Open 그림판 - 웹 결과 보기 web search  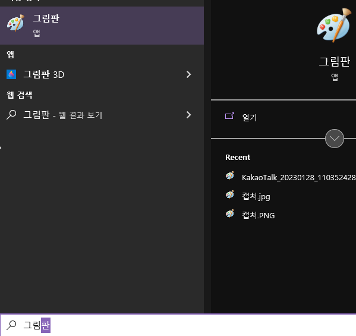102,115
